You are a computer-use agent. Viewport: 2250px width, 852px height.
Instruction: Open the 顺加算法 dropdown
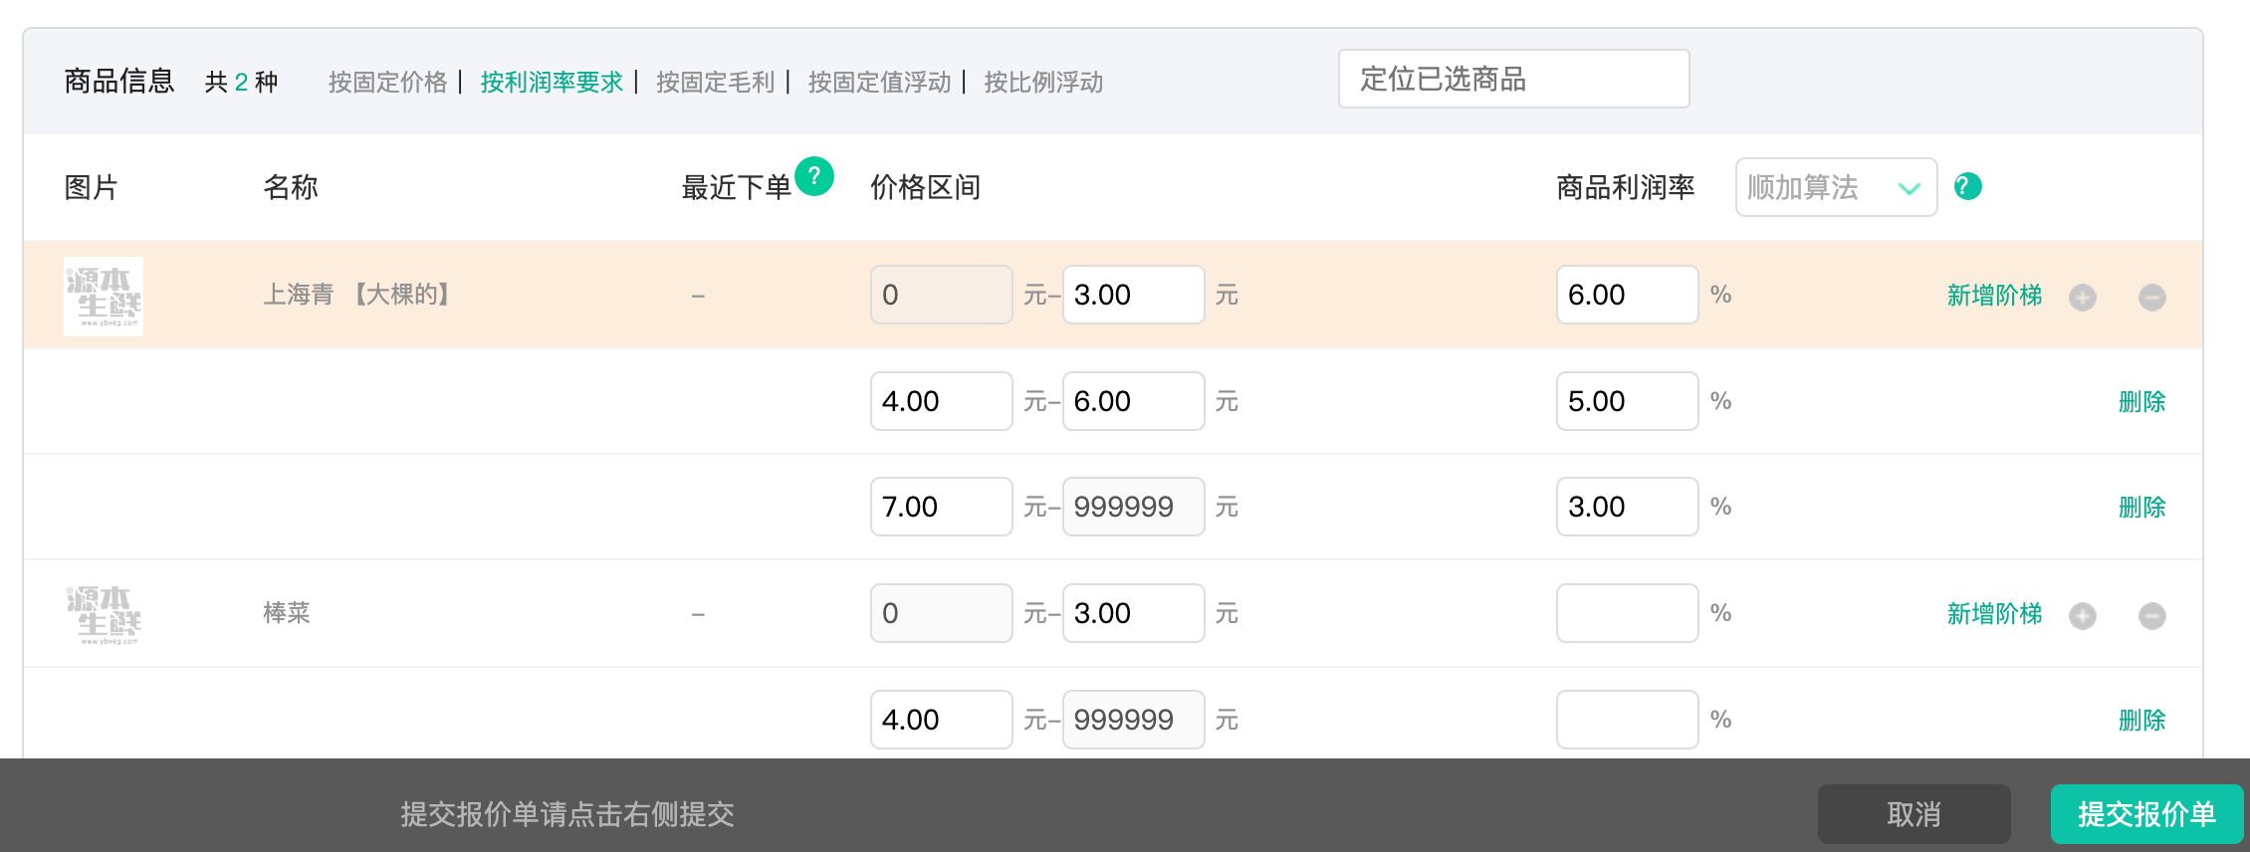coord(1835,187)
